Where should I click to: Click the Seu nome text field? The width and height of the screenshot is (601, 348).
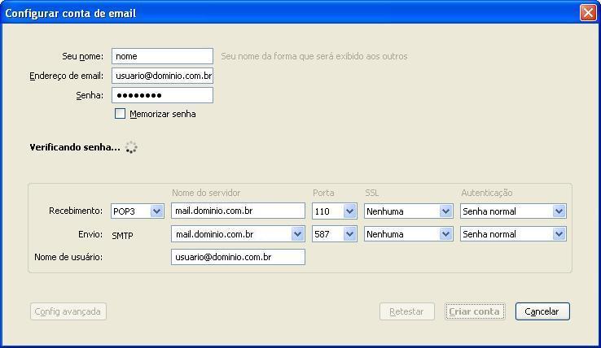tap(162, 56)
